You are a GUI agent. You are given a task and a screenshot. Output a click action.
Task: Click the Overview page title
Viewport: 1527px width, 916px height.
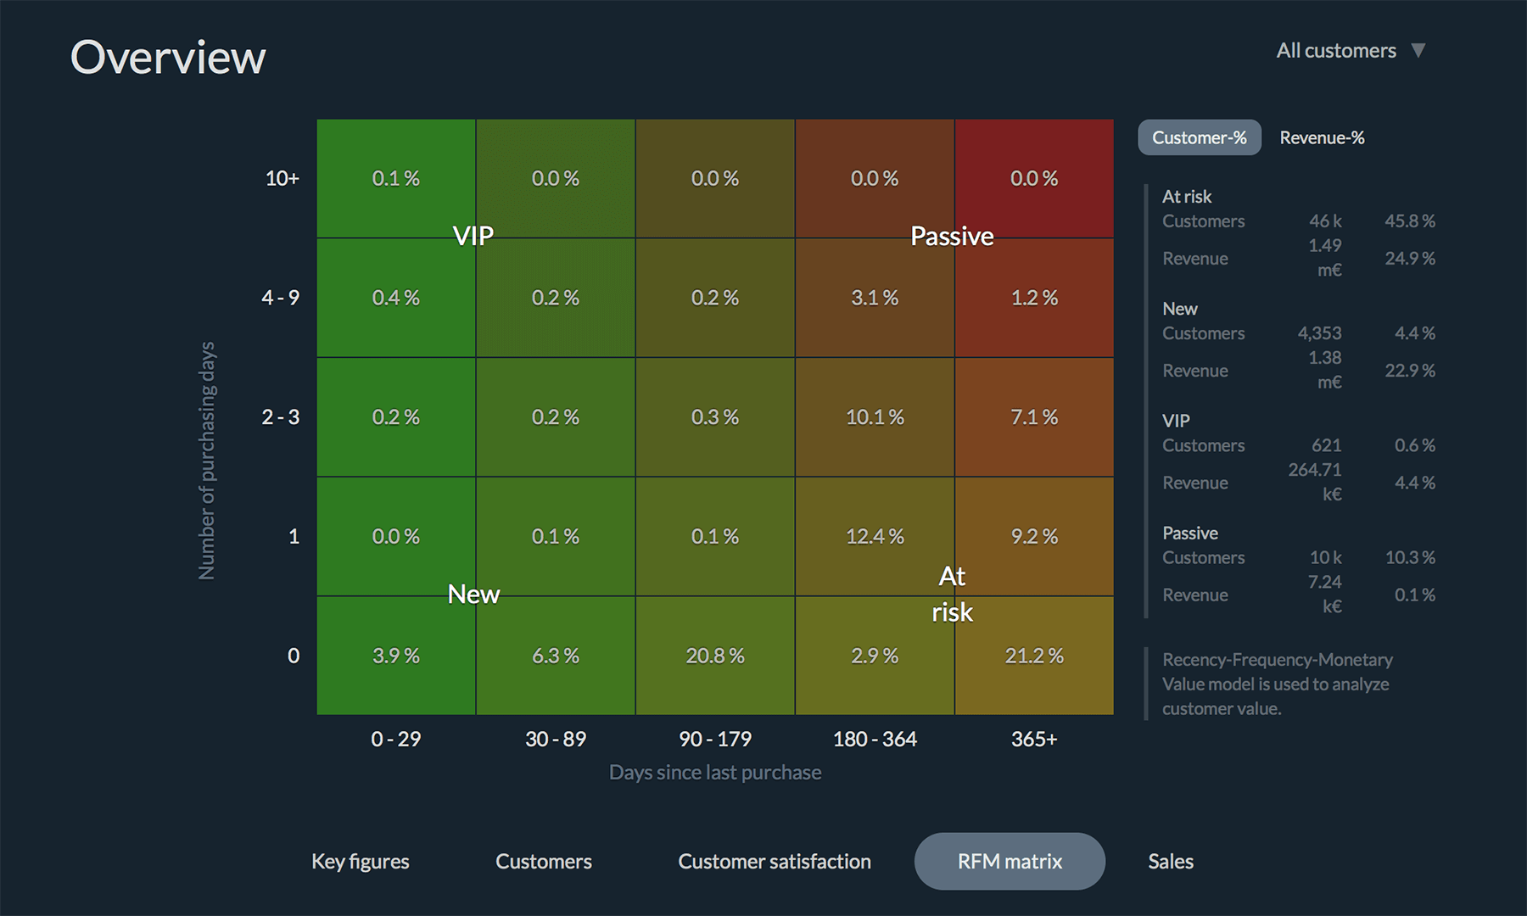pos(168,56)
